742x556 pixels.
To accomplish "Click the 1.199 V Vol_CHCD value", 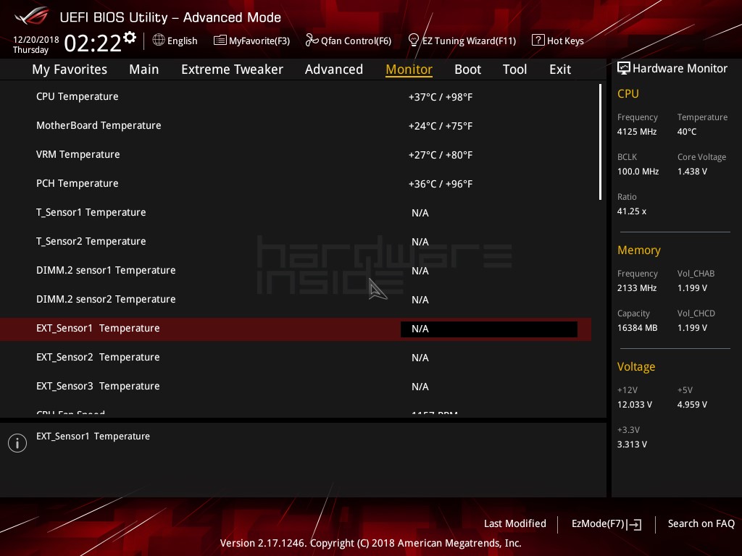I will click(692, 328).
